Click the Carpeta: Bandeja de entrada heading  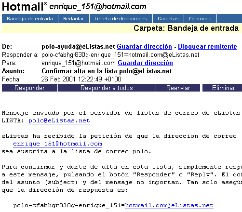(186, 28)
